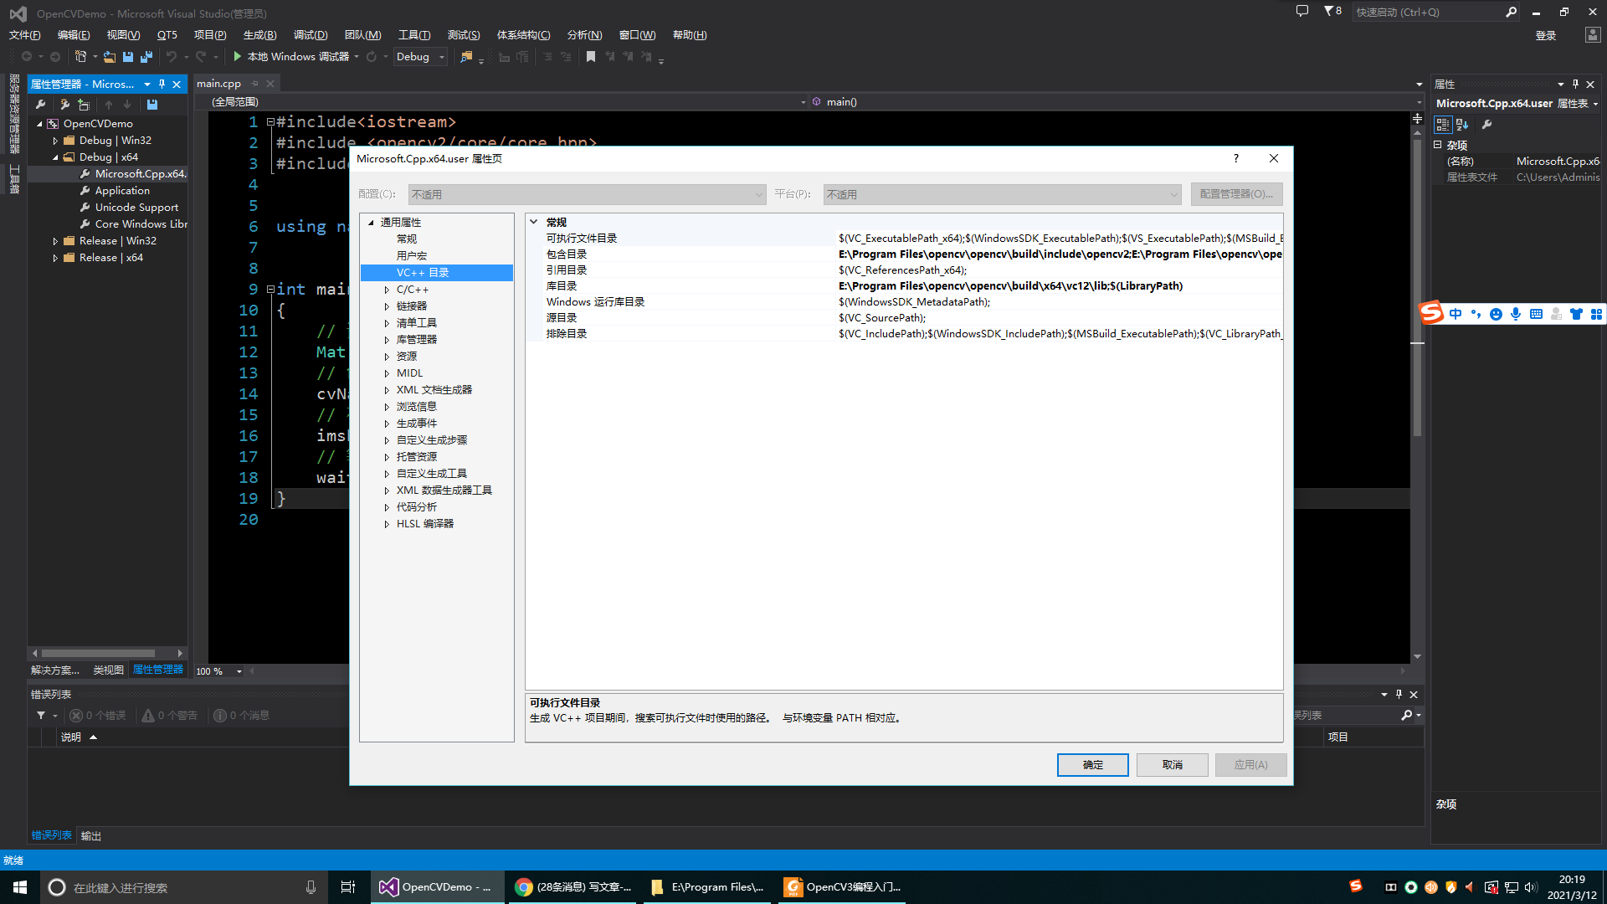Open the 工具(T) menu

(413, 34)
